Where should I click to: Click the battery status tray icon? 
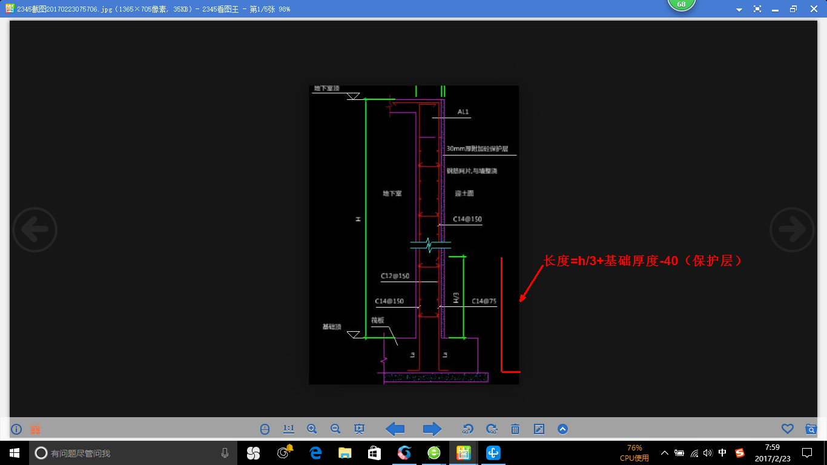tap(679, 453)
